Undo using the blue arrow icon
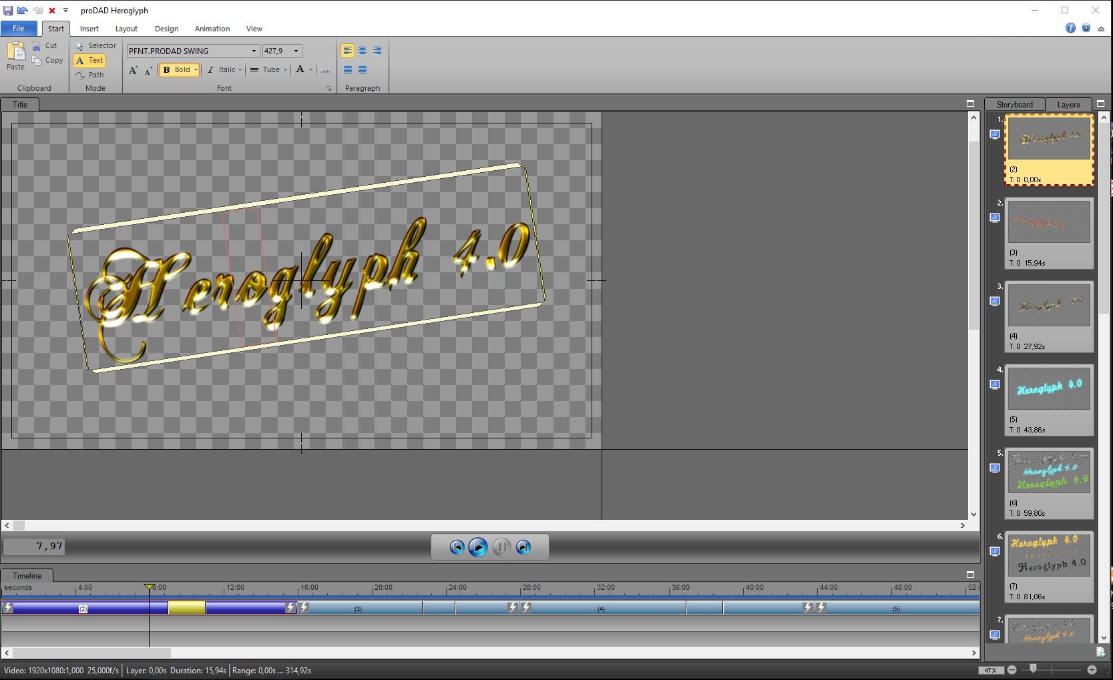This screenshot has width=1113, height=680. coord(22,11)
